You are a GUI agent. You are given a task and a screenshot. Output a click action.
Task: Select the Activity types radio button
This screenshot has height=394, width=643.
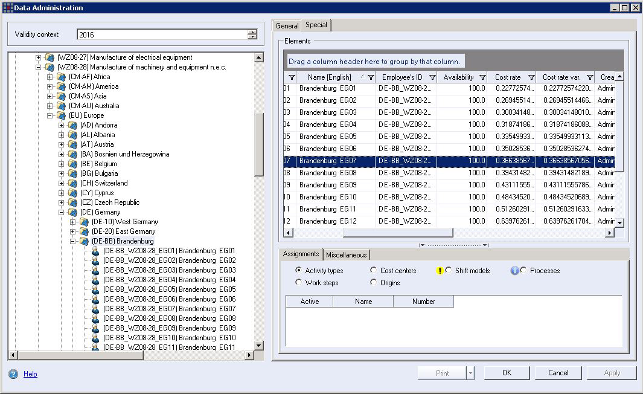298,270
